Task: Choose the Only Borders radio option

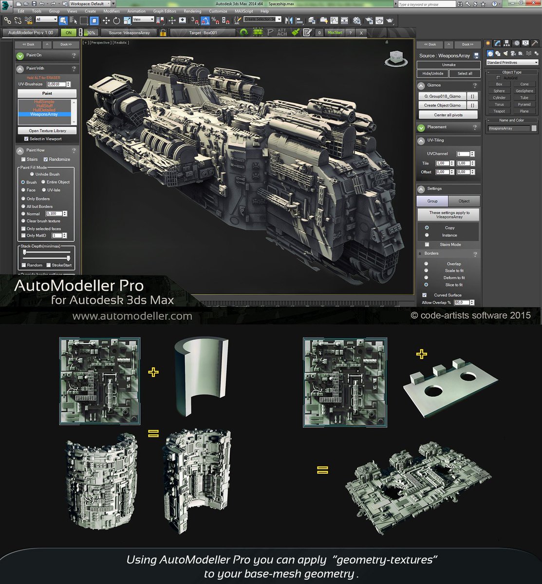Action: click(x=23, y=199)
